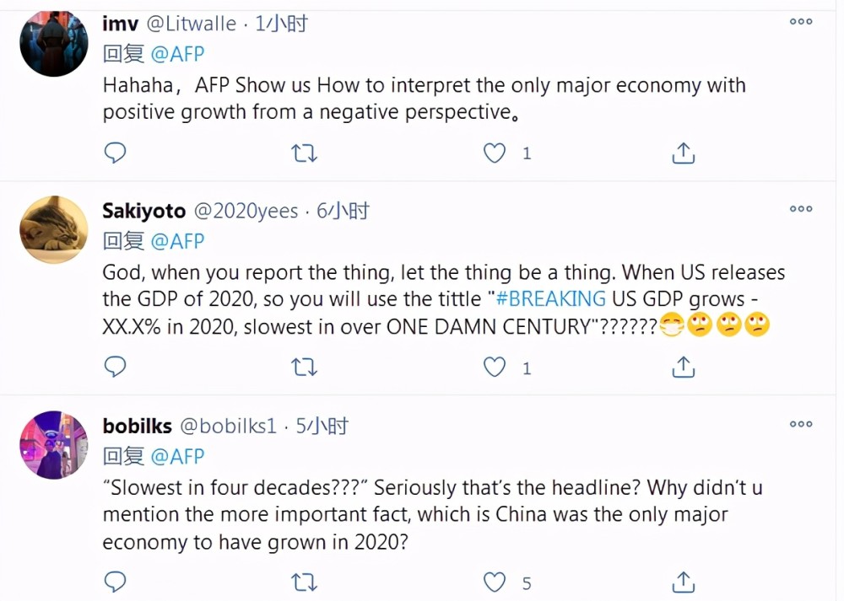Viewport: 844px width, 601px height.
Task: Open more options on imv's tweet
Action: (x=800, y=22)
